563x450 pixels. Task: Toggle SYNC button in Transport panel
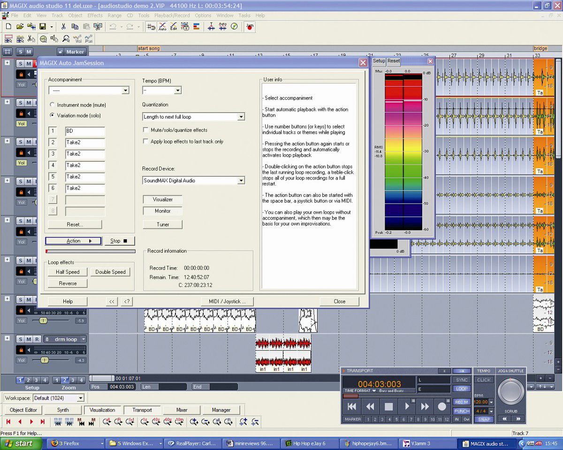(x=462, y=380)
